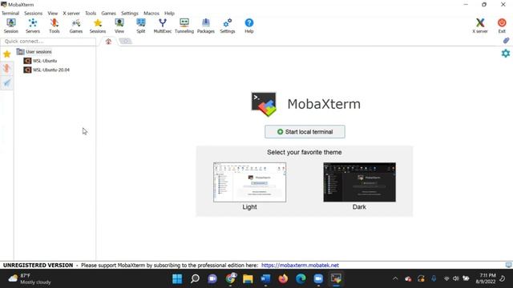
Task: Open the View menu
Action: (52, 13)
